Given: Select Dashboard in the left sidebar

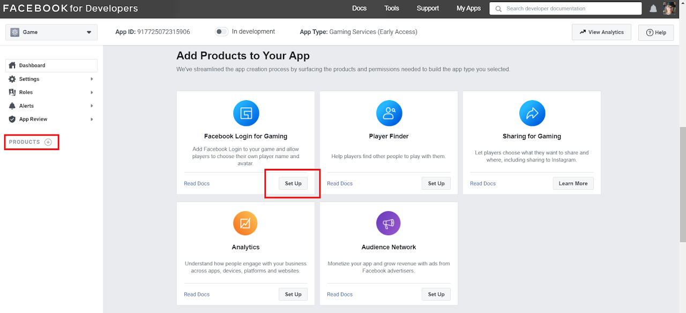Looking at the screenshot, I should pyautogui.click(x=51, y=65).
